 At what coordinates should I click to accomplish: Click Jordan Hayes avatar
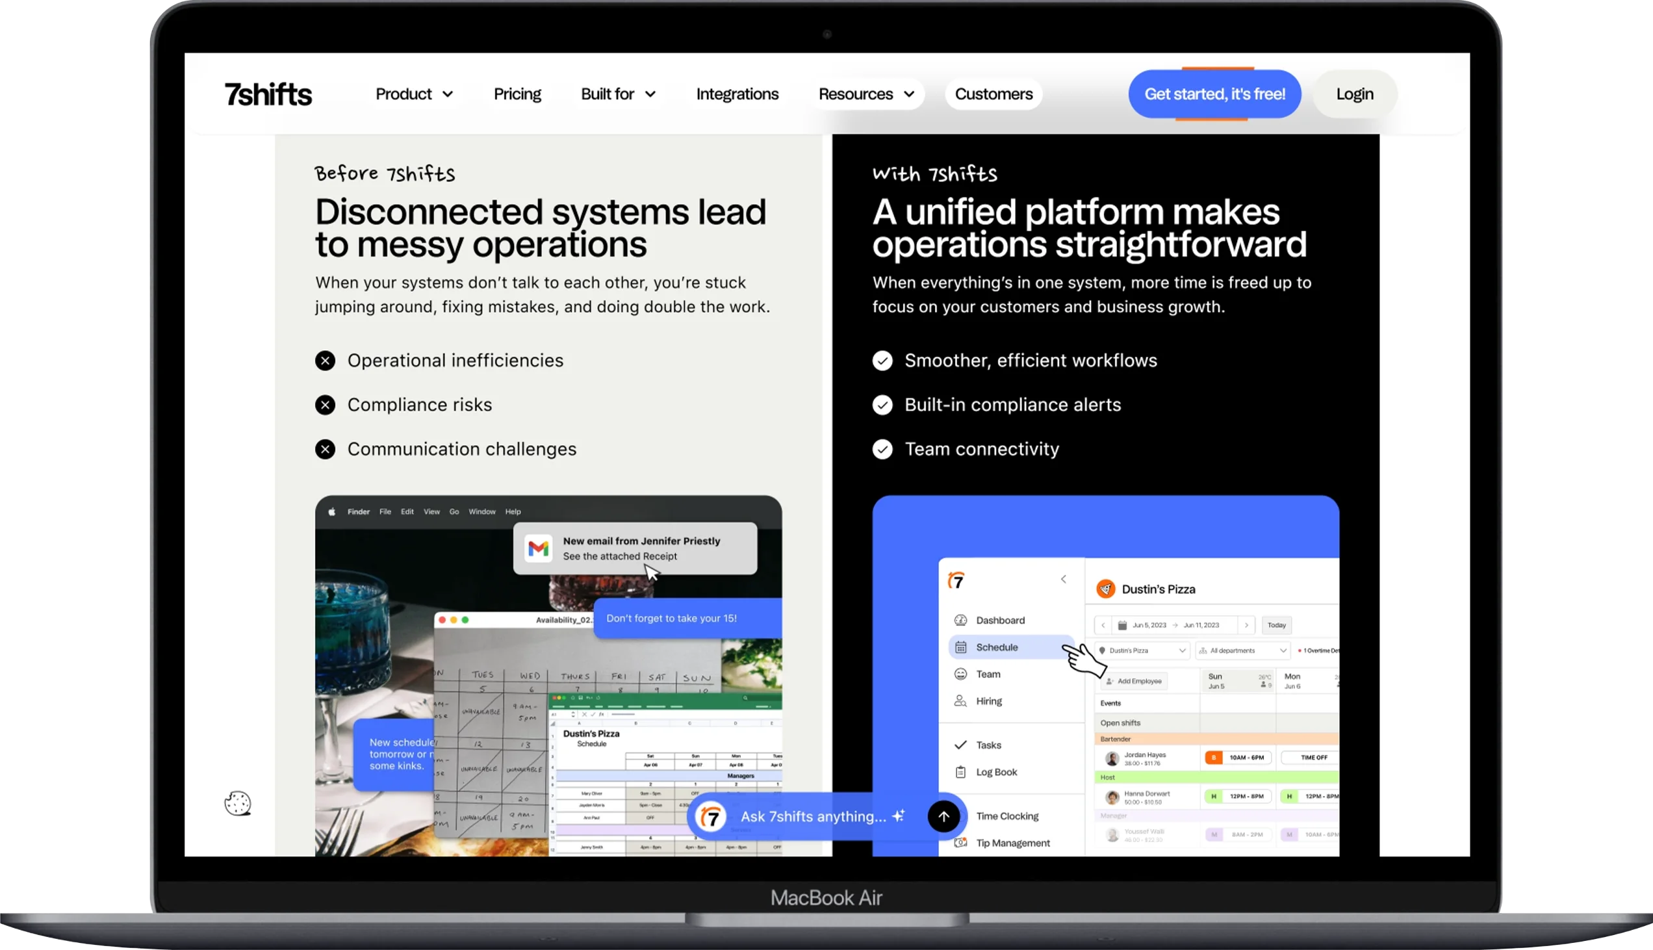pos(1112,758)
